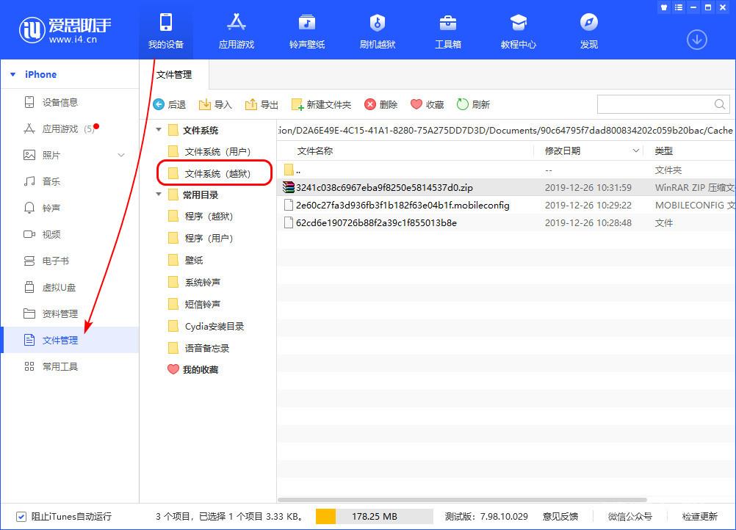Image resolution: width=736 pixels, height=530 pixels.
Task: Click 意见反馈 to give feedback
Action: click(x=560, y=517)
